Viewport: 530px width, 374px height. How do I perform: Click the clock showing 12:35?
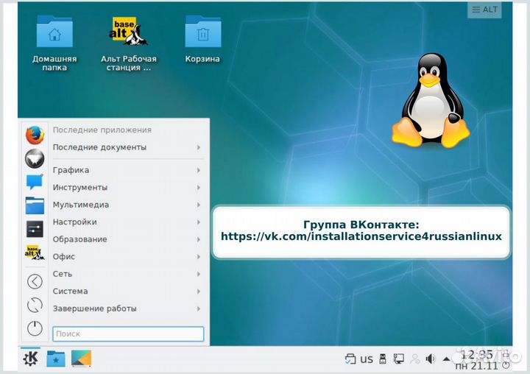[476, 354]
